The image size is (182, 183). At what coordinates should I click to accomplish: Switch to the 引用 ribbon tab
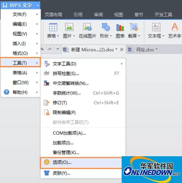pos(78,15)
